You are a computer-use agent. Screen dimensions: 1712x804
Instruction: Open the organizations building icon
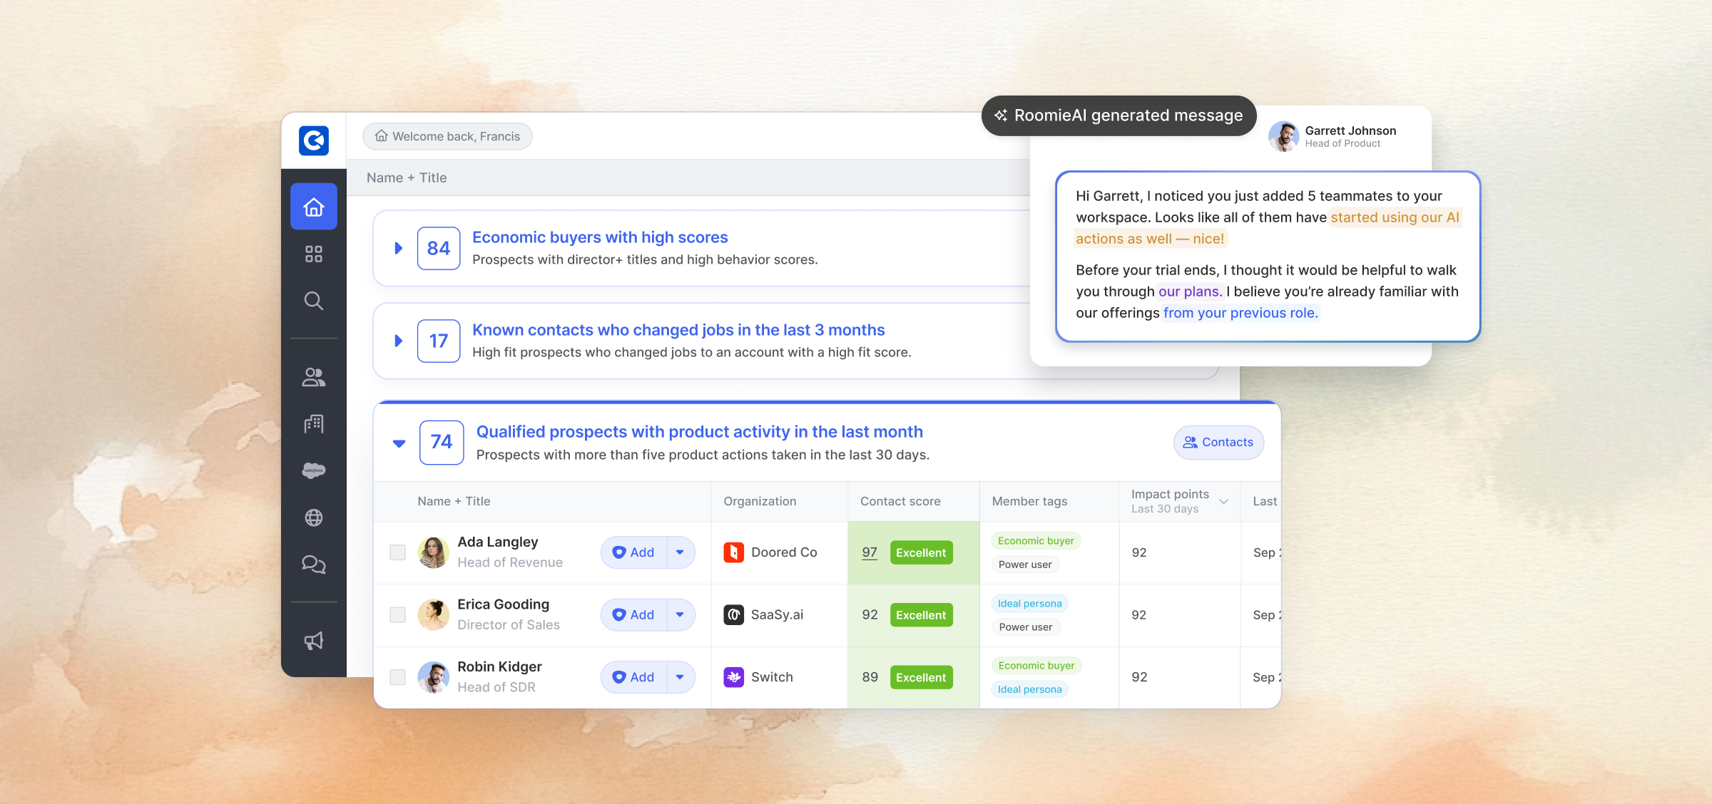(x=314, y=424)
